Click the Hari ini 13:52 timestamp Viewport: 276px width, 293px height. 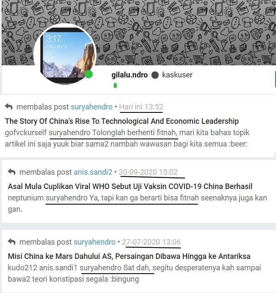[x=141, y=107]
